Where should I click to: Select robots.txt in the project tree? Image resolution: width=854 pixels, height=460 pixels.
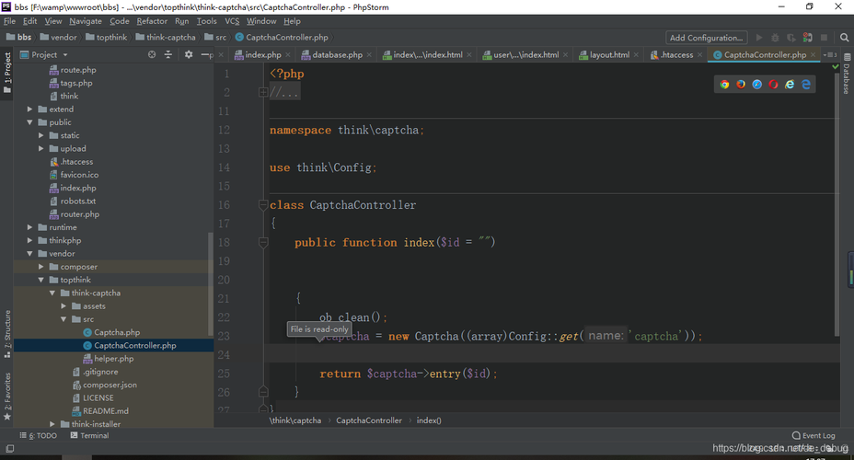point(78,201)
